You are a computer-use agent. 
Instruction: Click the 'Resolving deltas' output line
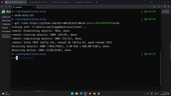pyautogui.click(x=42, y=50)
